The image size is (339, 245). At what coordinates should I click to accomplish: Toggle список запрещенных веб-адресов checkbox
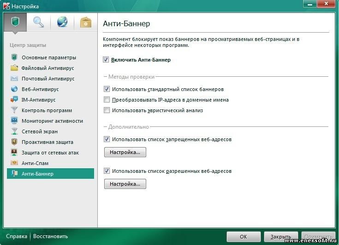107,139
